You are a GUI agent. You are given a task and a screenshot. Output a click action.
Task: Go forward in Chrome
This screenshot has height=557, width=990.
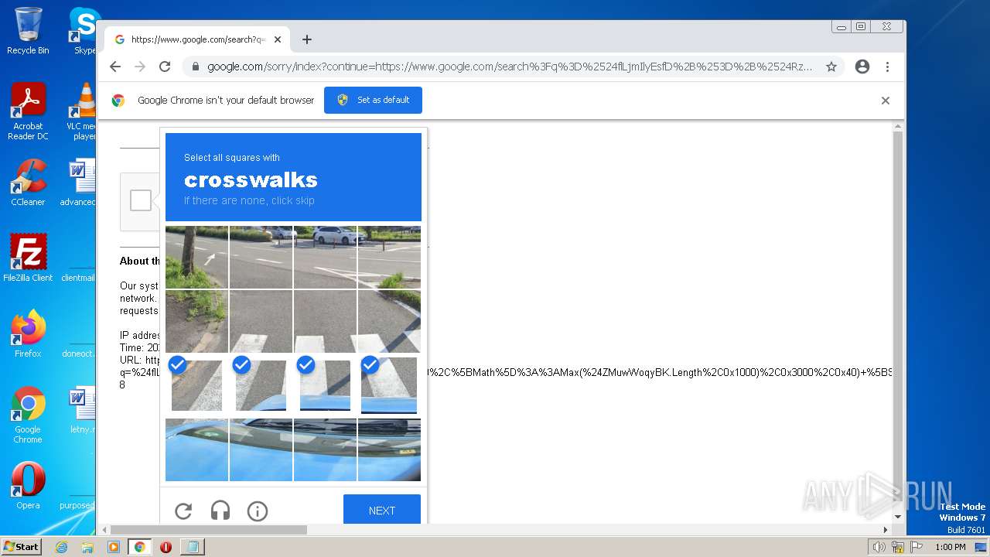(x=140, y=67)
